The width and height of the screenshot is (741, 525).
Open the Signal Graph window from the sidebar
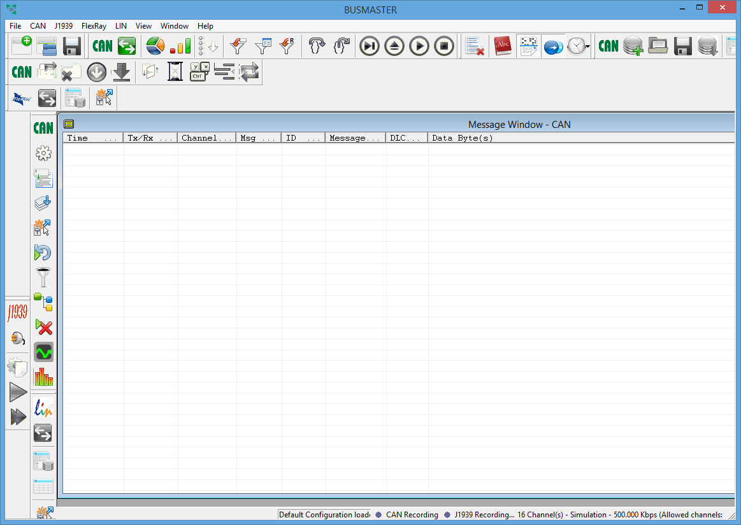43,351
